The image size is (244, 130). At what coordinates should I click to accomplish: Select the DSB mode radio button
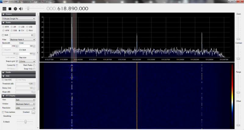[x=12, y=30]
